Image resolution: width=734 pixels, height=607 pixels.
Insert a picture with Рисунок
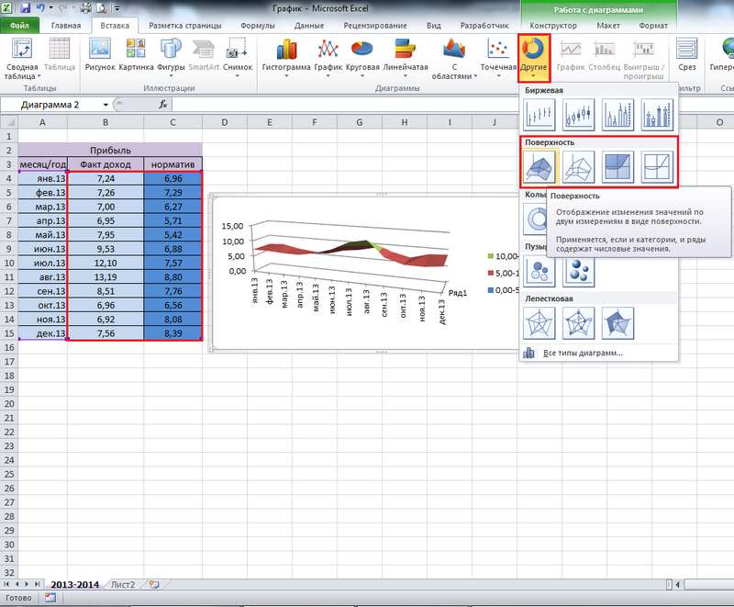100,55
